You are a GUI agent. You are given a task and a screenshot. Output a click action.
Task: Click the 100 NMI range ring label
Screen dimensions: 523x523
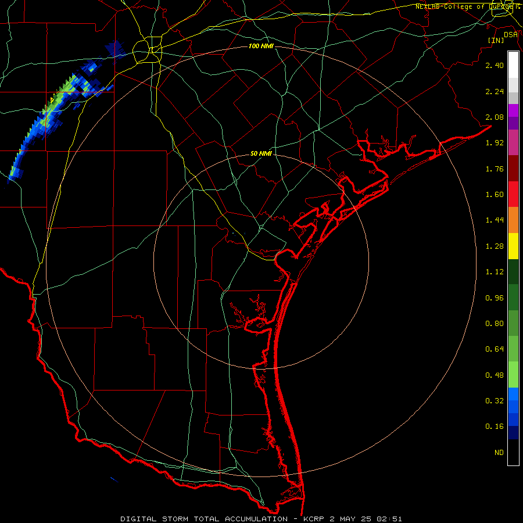(x=261, y=46)
